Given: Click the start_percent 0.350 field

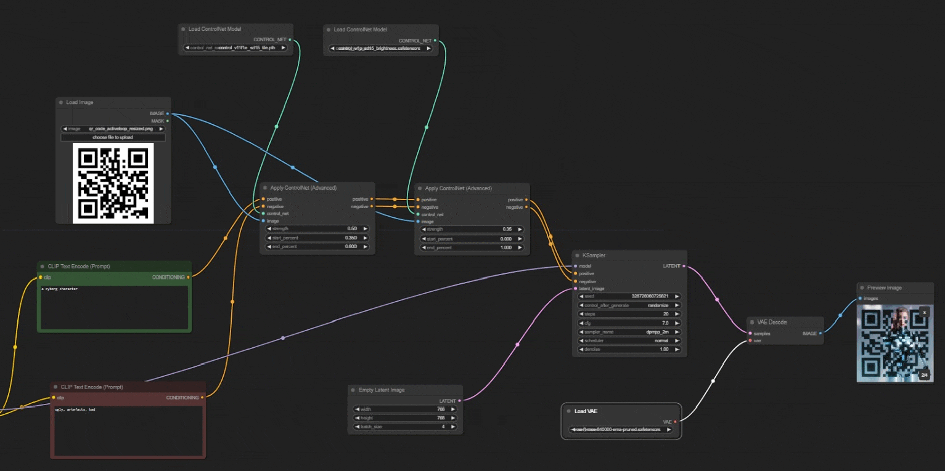Looking at the screenshot, I should 318,237.
